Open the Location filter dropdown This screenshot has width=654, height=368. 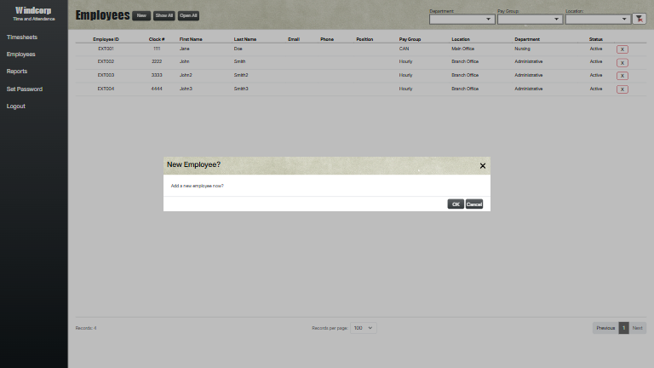(x=598, y=20)
